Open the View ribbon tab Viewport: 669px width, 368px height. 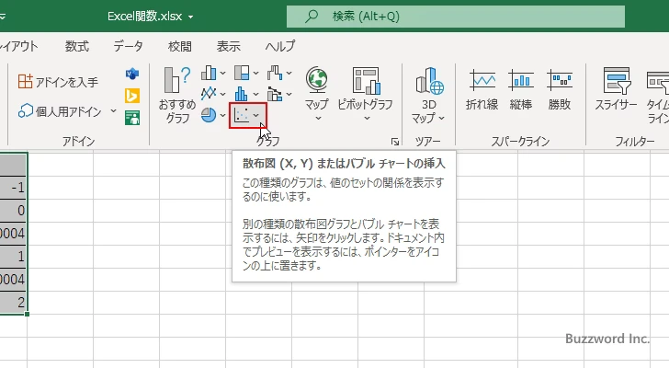tap(228, 46)
